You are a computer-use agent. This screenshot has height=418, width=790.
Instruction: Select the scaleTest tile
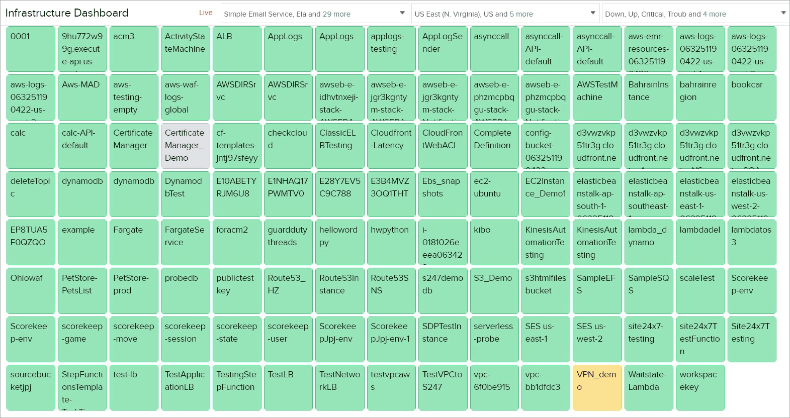coord(700,290)
